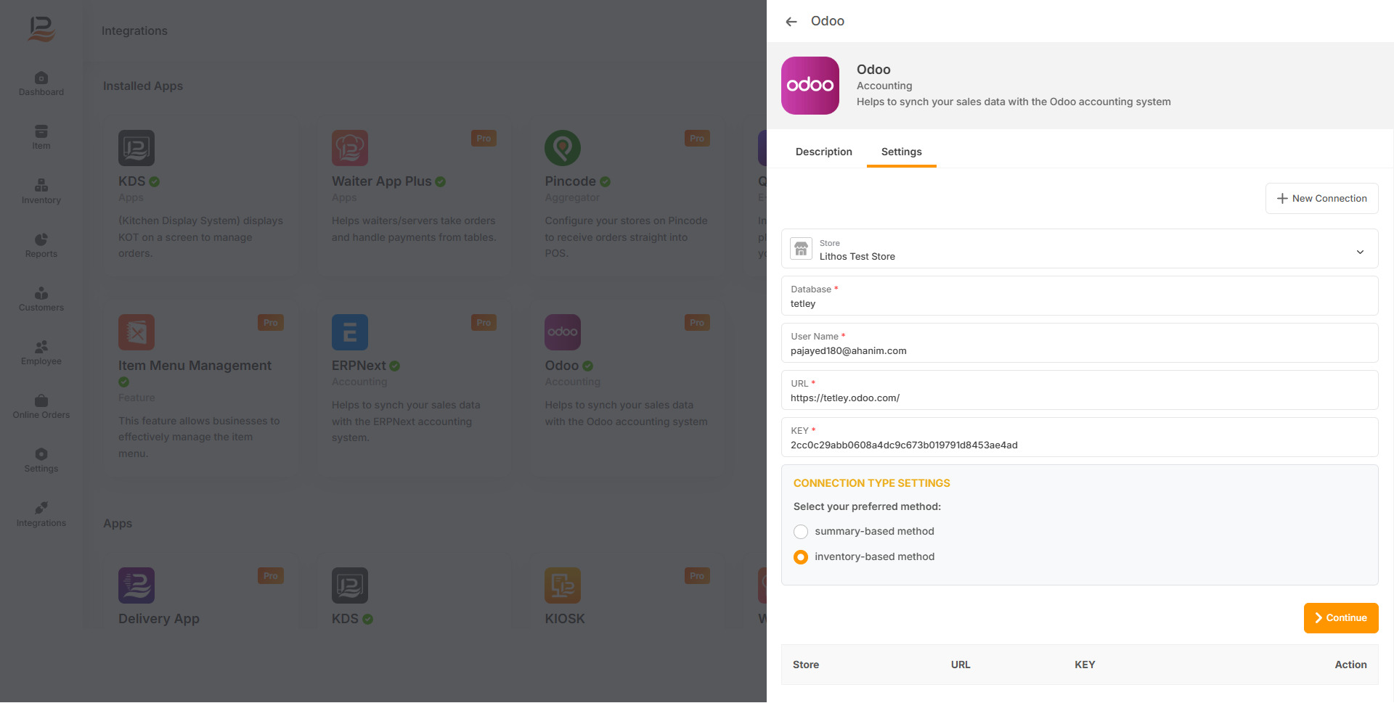Open Online Orders in the sidebar

[41, 407]
